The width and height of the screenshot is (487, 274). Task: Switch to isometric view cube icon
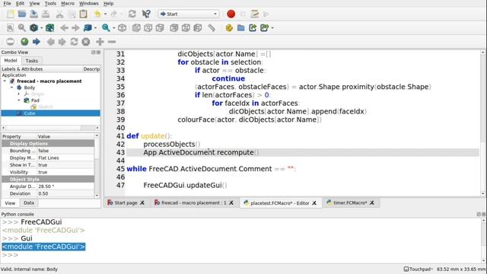(122, 28)
